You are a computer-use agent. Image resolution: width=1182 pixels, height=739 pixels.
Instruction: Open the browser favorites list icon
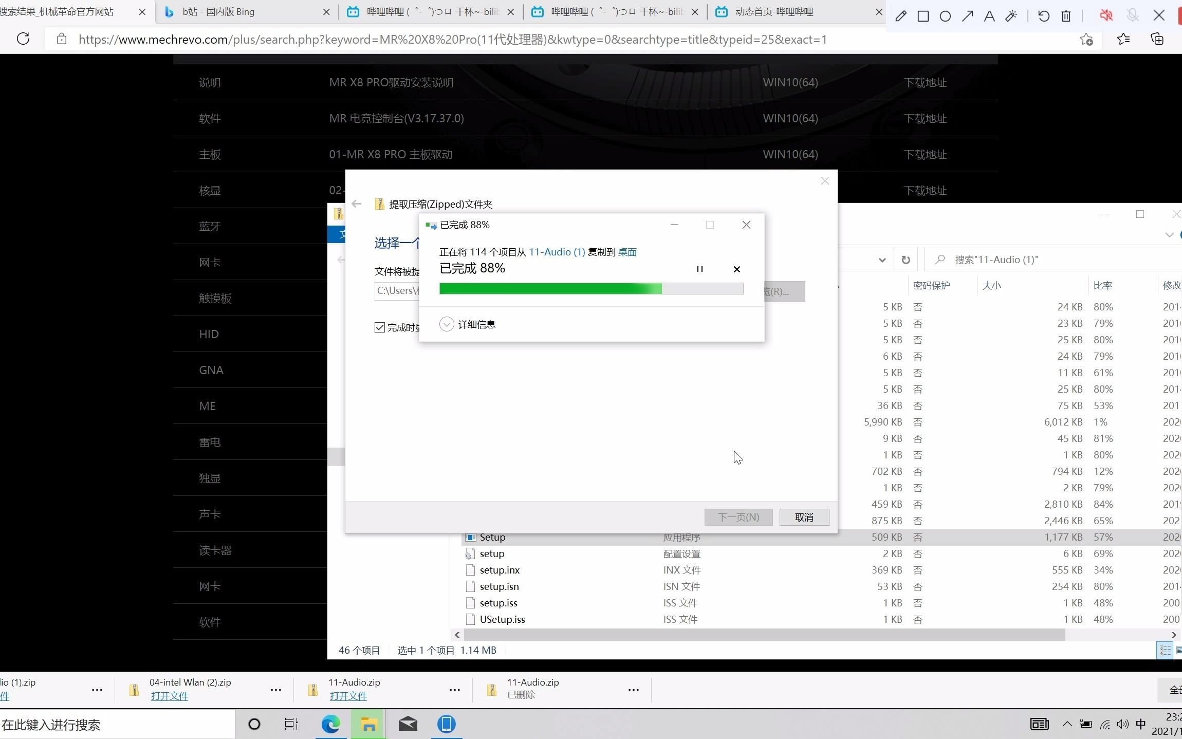point(1123,39)
